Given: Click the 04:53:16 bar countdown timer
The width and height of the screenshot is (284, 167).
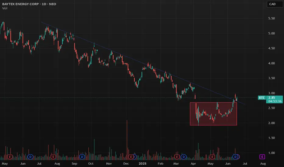Looking at the screenshot, I should (x=275, y=101).
